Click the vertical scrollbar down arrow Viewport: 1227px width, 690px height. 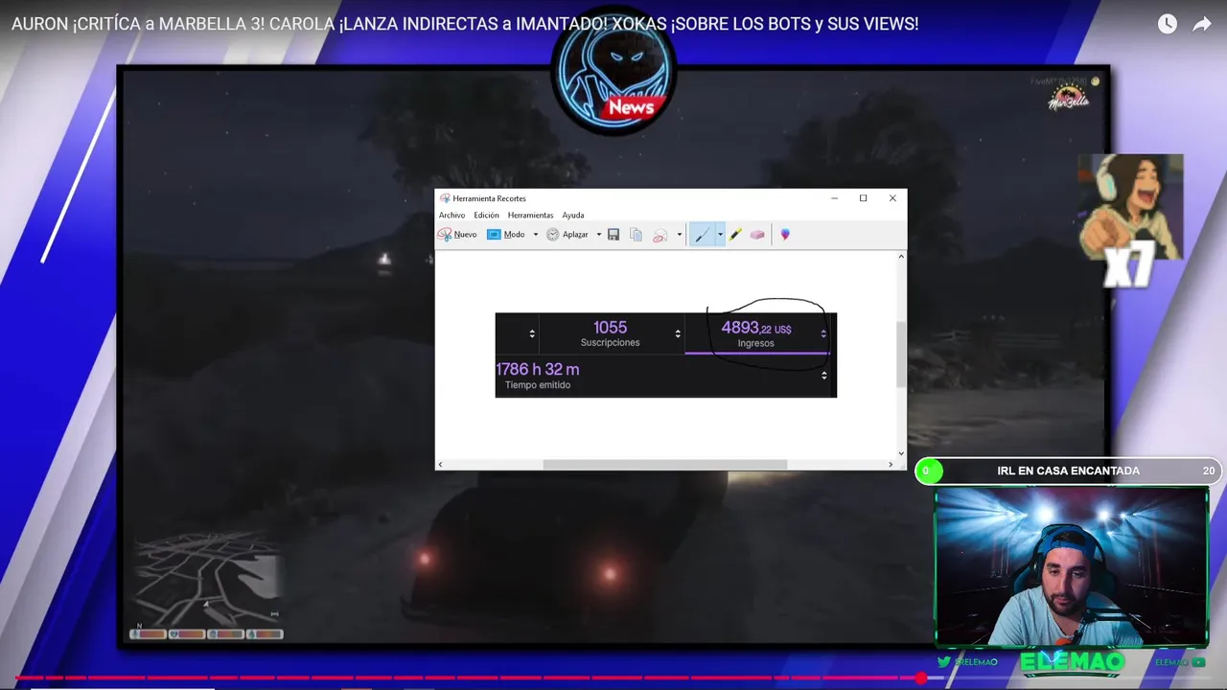[x=901, y=453]
